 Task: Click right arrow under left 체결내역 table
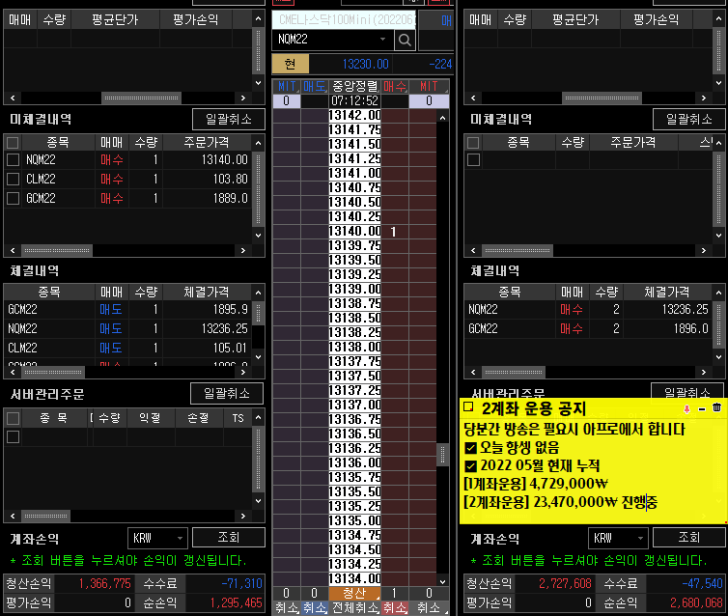click(x=242, y=372)
